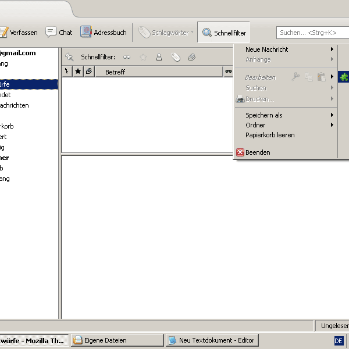Expand the Bearbeiten submenu arrow
Image resolution: width=349 pixels, height=349 pixels.
click(x=332, y=77)
